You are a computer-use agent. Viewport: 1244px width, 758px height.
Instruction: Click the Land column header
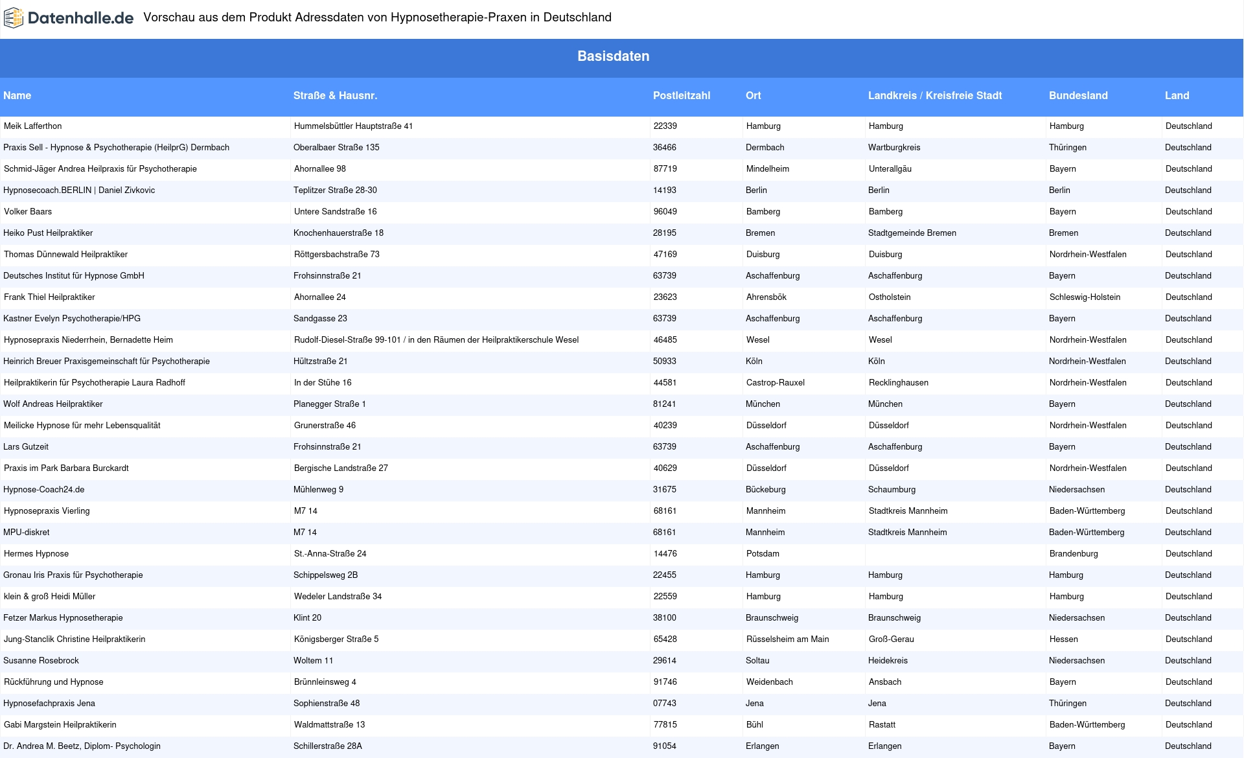click(x=1177, y=95)
